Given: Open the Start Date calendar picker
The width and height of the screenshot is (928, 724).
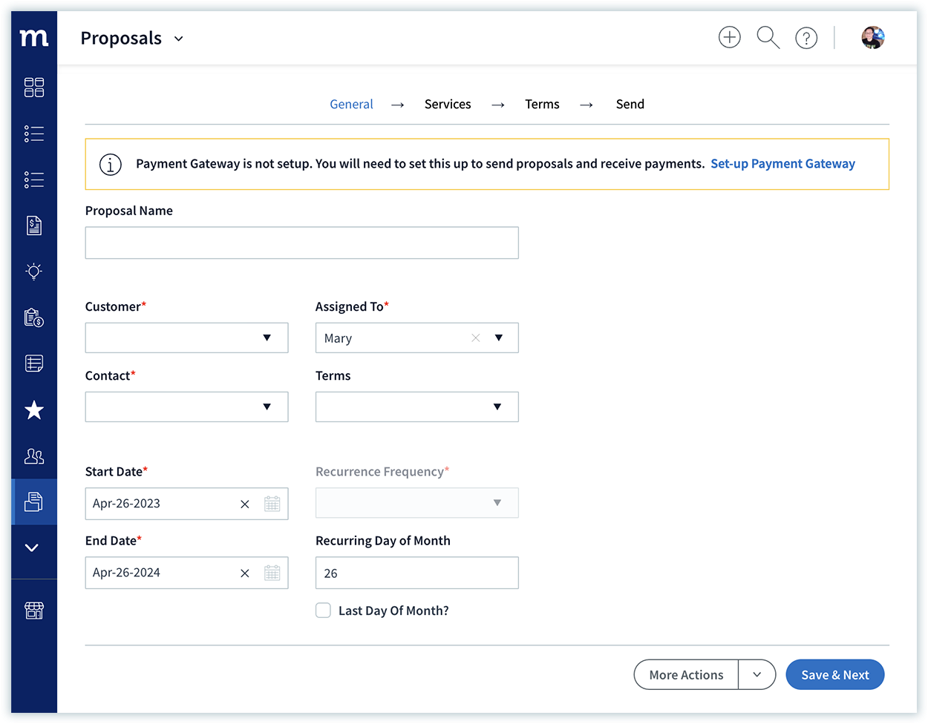Looking at the screenshot, I should tap(272, 504).
